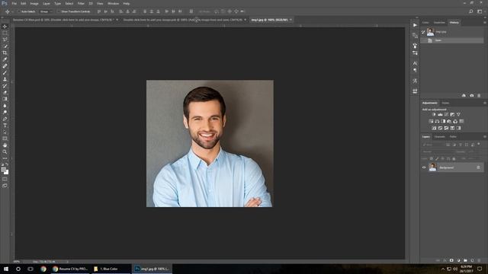Select the Eraser tool
Viewport: 488px width, 274px height.
coord(5,92)
